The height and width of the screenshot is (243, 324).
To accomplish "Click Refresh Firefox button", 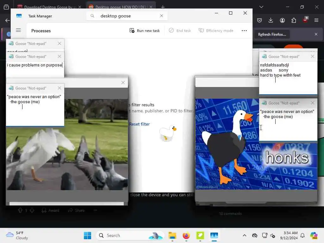I will coord(272,34).
